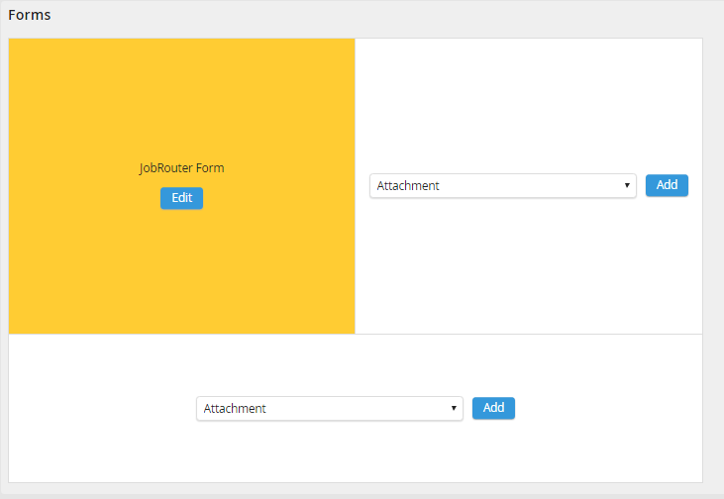
Task: Open Attachment dropdown beside JobRouter Form
Action: point(503,185)
